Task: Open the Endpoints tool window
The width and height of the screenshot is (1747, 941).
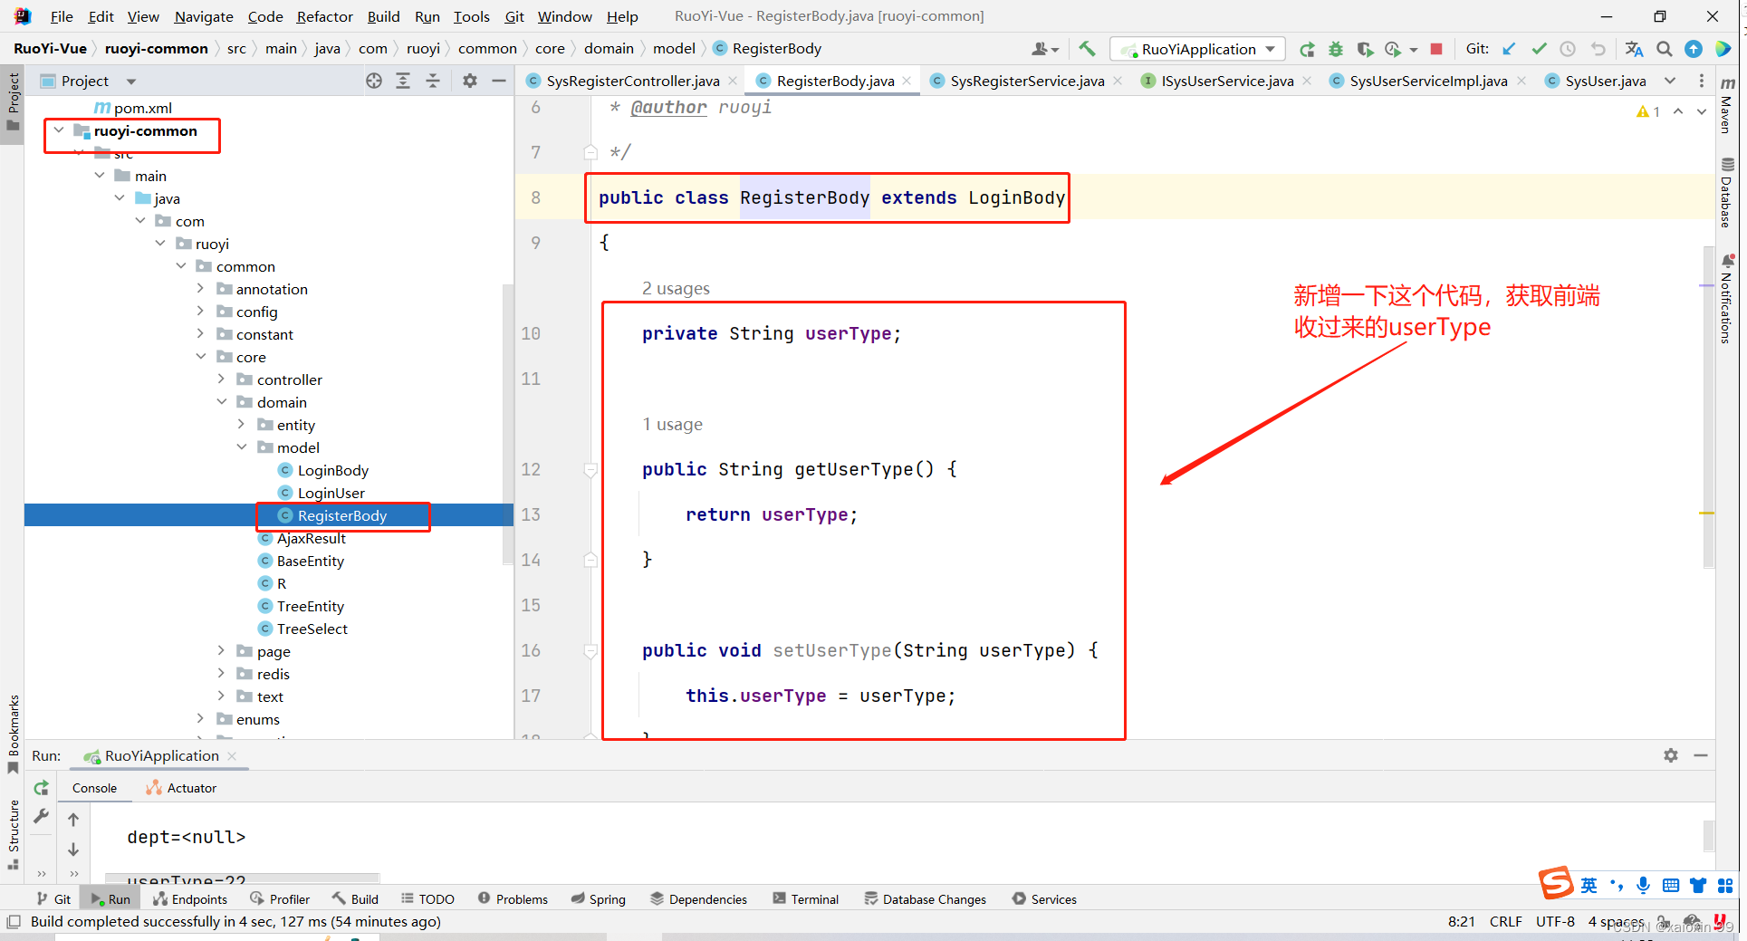Action: point(190,899)
